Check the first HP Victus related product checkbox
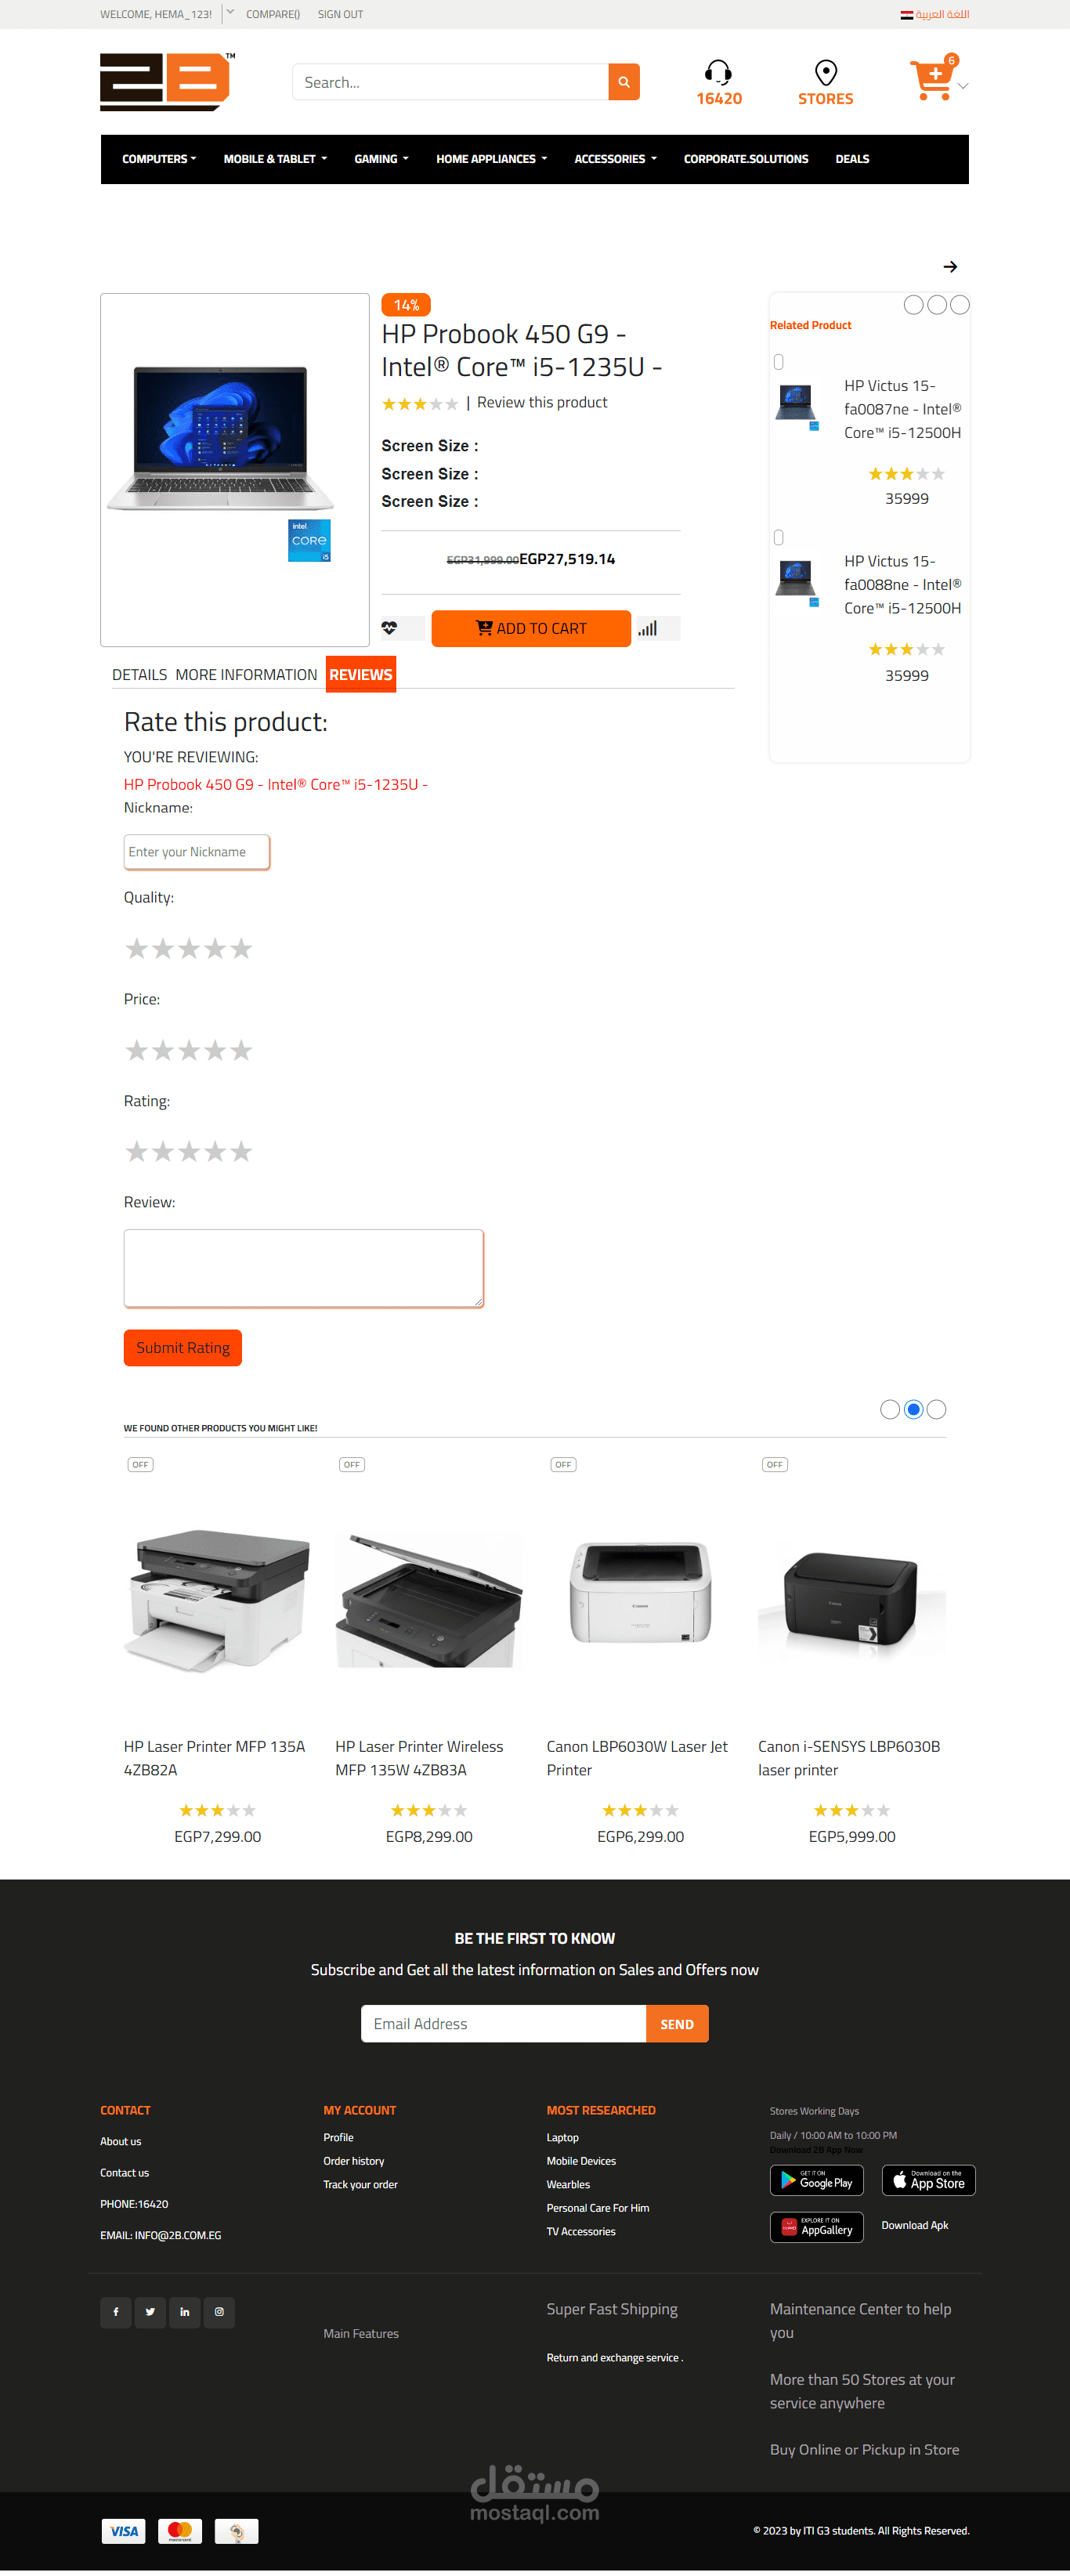 [x=778, y=362]
